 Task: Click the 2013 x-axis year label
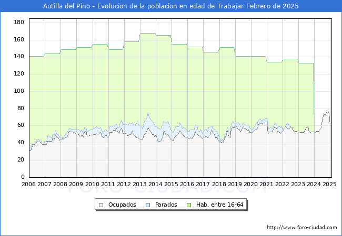[139, 184]
